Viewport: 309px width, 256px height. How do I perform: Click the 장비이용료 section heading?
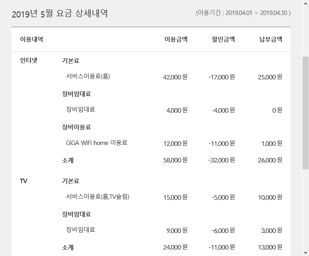point(77,127)
